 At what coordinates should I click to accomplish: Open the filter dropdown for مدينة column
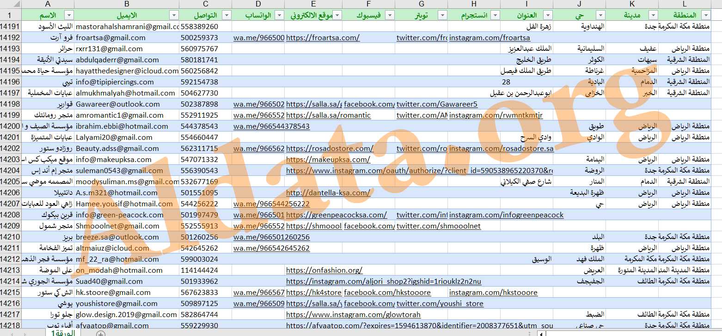(x=654, y=15)
